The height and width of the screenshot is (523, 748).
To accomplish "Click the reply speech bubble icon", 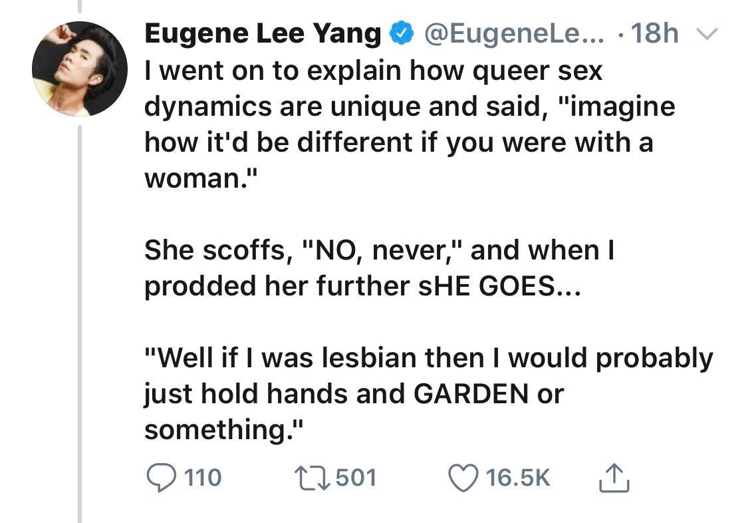I will tap(160, 478).
